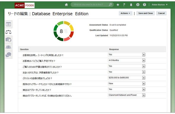The height and width of the screenshot is (114, 175).
Task: Click the yellow gauge segment
Action: (72, 28)
